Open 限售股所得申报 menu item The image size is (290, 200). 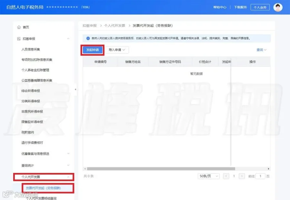tap(32, 122)
